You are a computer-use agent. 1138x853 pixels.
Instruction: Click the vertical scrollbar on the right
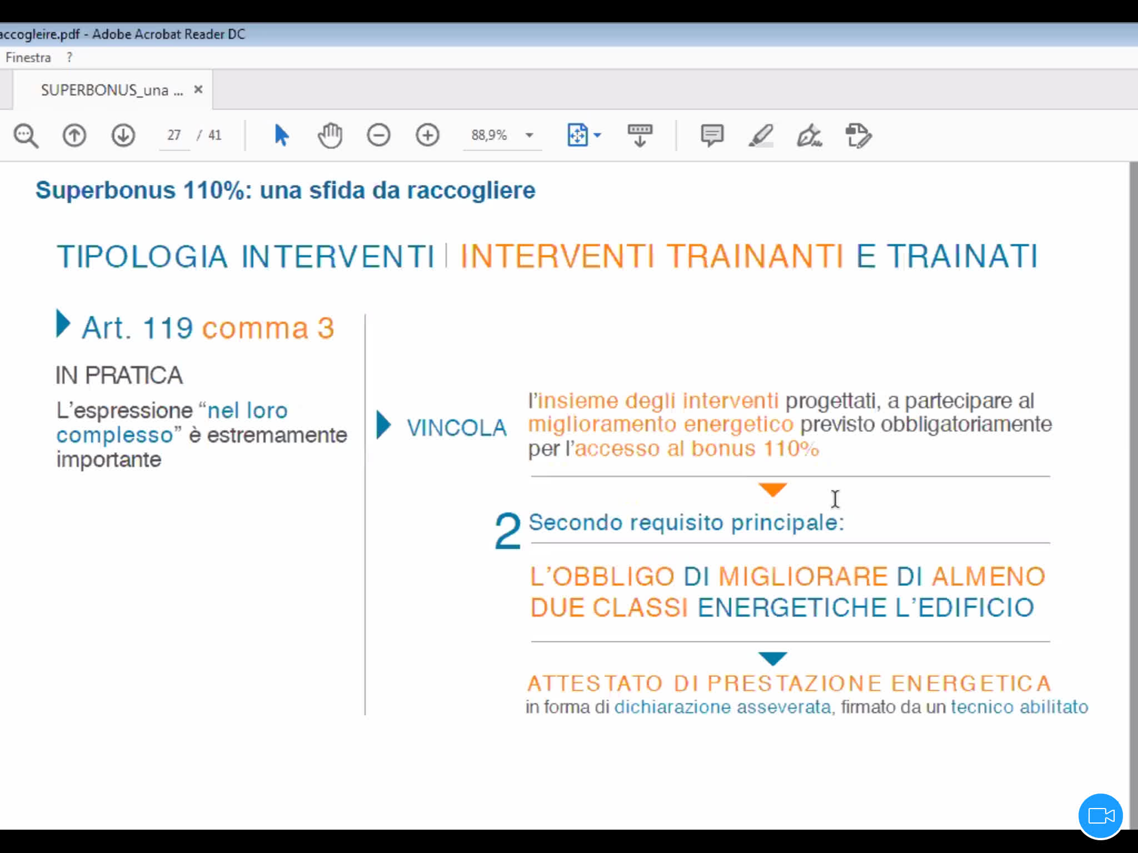(1134, 494)
